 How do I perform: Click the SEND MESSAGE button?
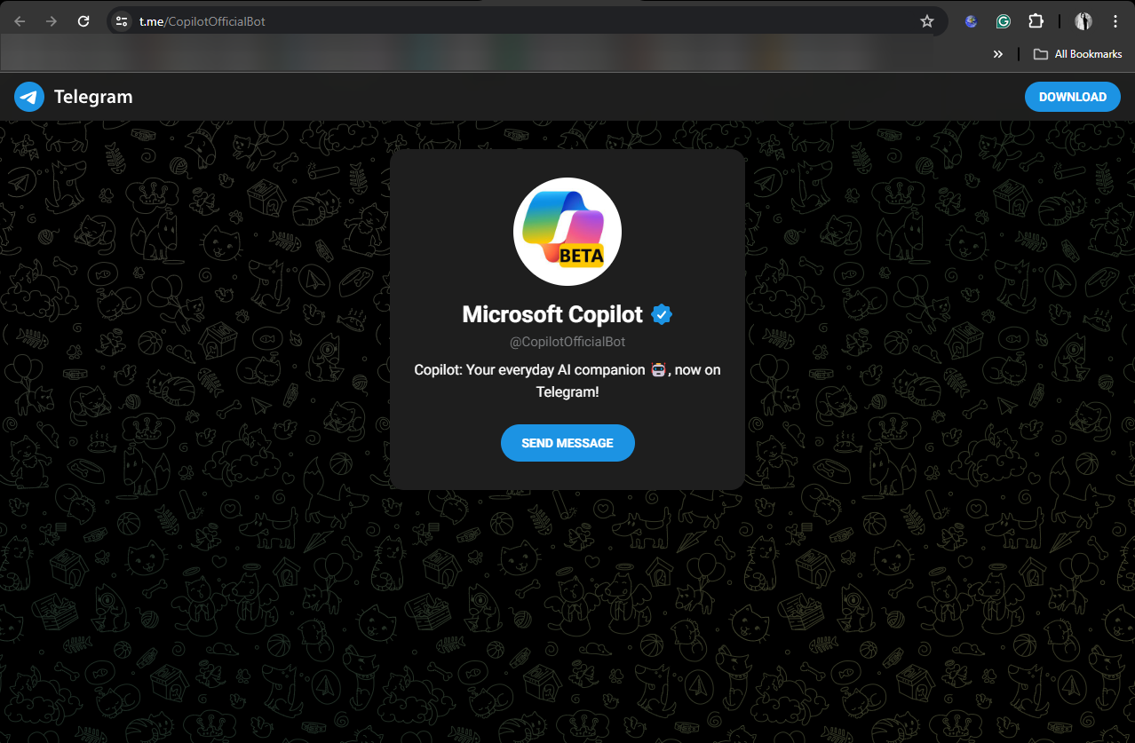(567, 443)
